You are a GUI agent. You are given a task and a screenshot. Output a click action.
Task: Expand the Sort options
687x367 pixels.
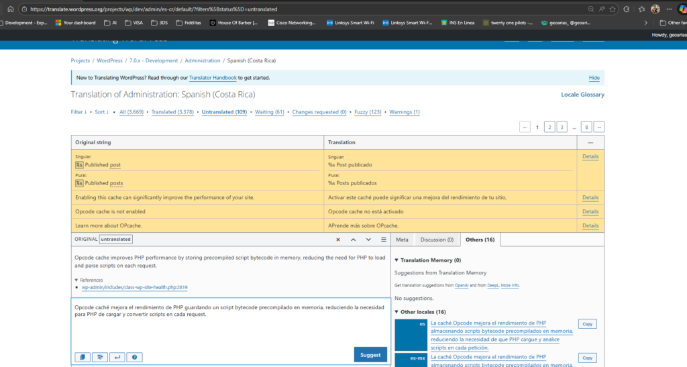(x=101, y=112)
